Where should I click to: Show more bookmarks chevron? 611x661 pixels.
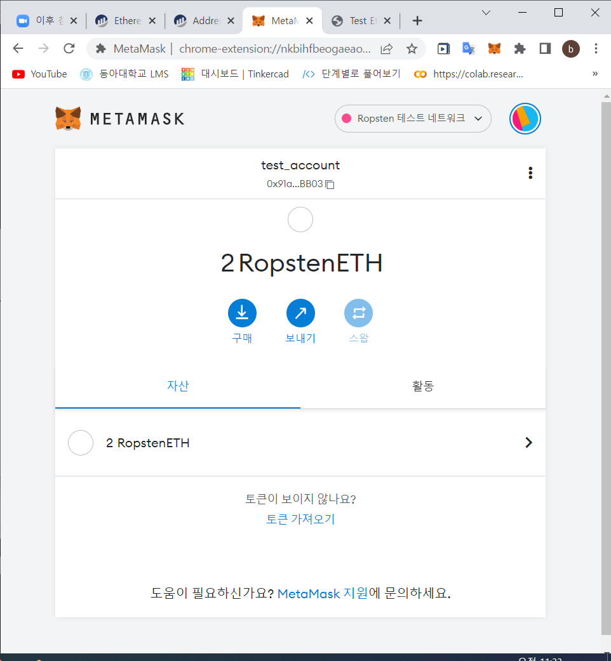click(595, 74)
